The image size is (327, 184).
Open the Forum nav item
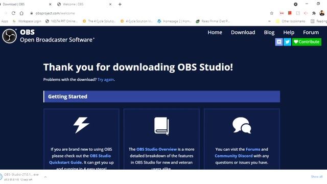coord(311,32)
